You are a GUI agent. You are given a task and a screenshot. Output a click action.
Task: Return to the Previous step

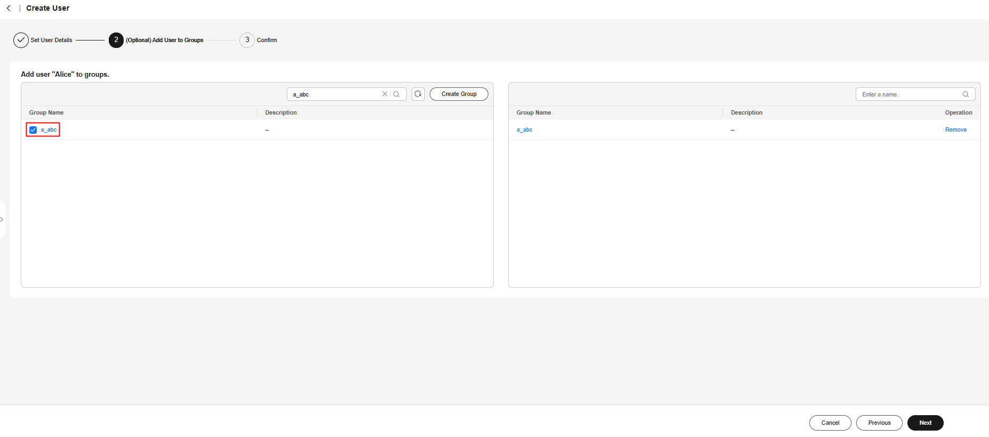[879, 423]
